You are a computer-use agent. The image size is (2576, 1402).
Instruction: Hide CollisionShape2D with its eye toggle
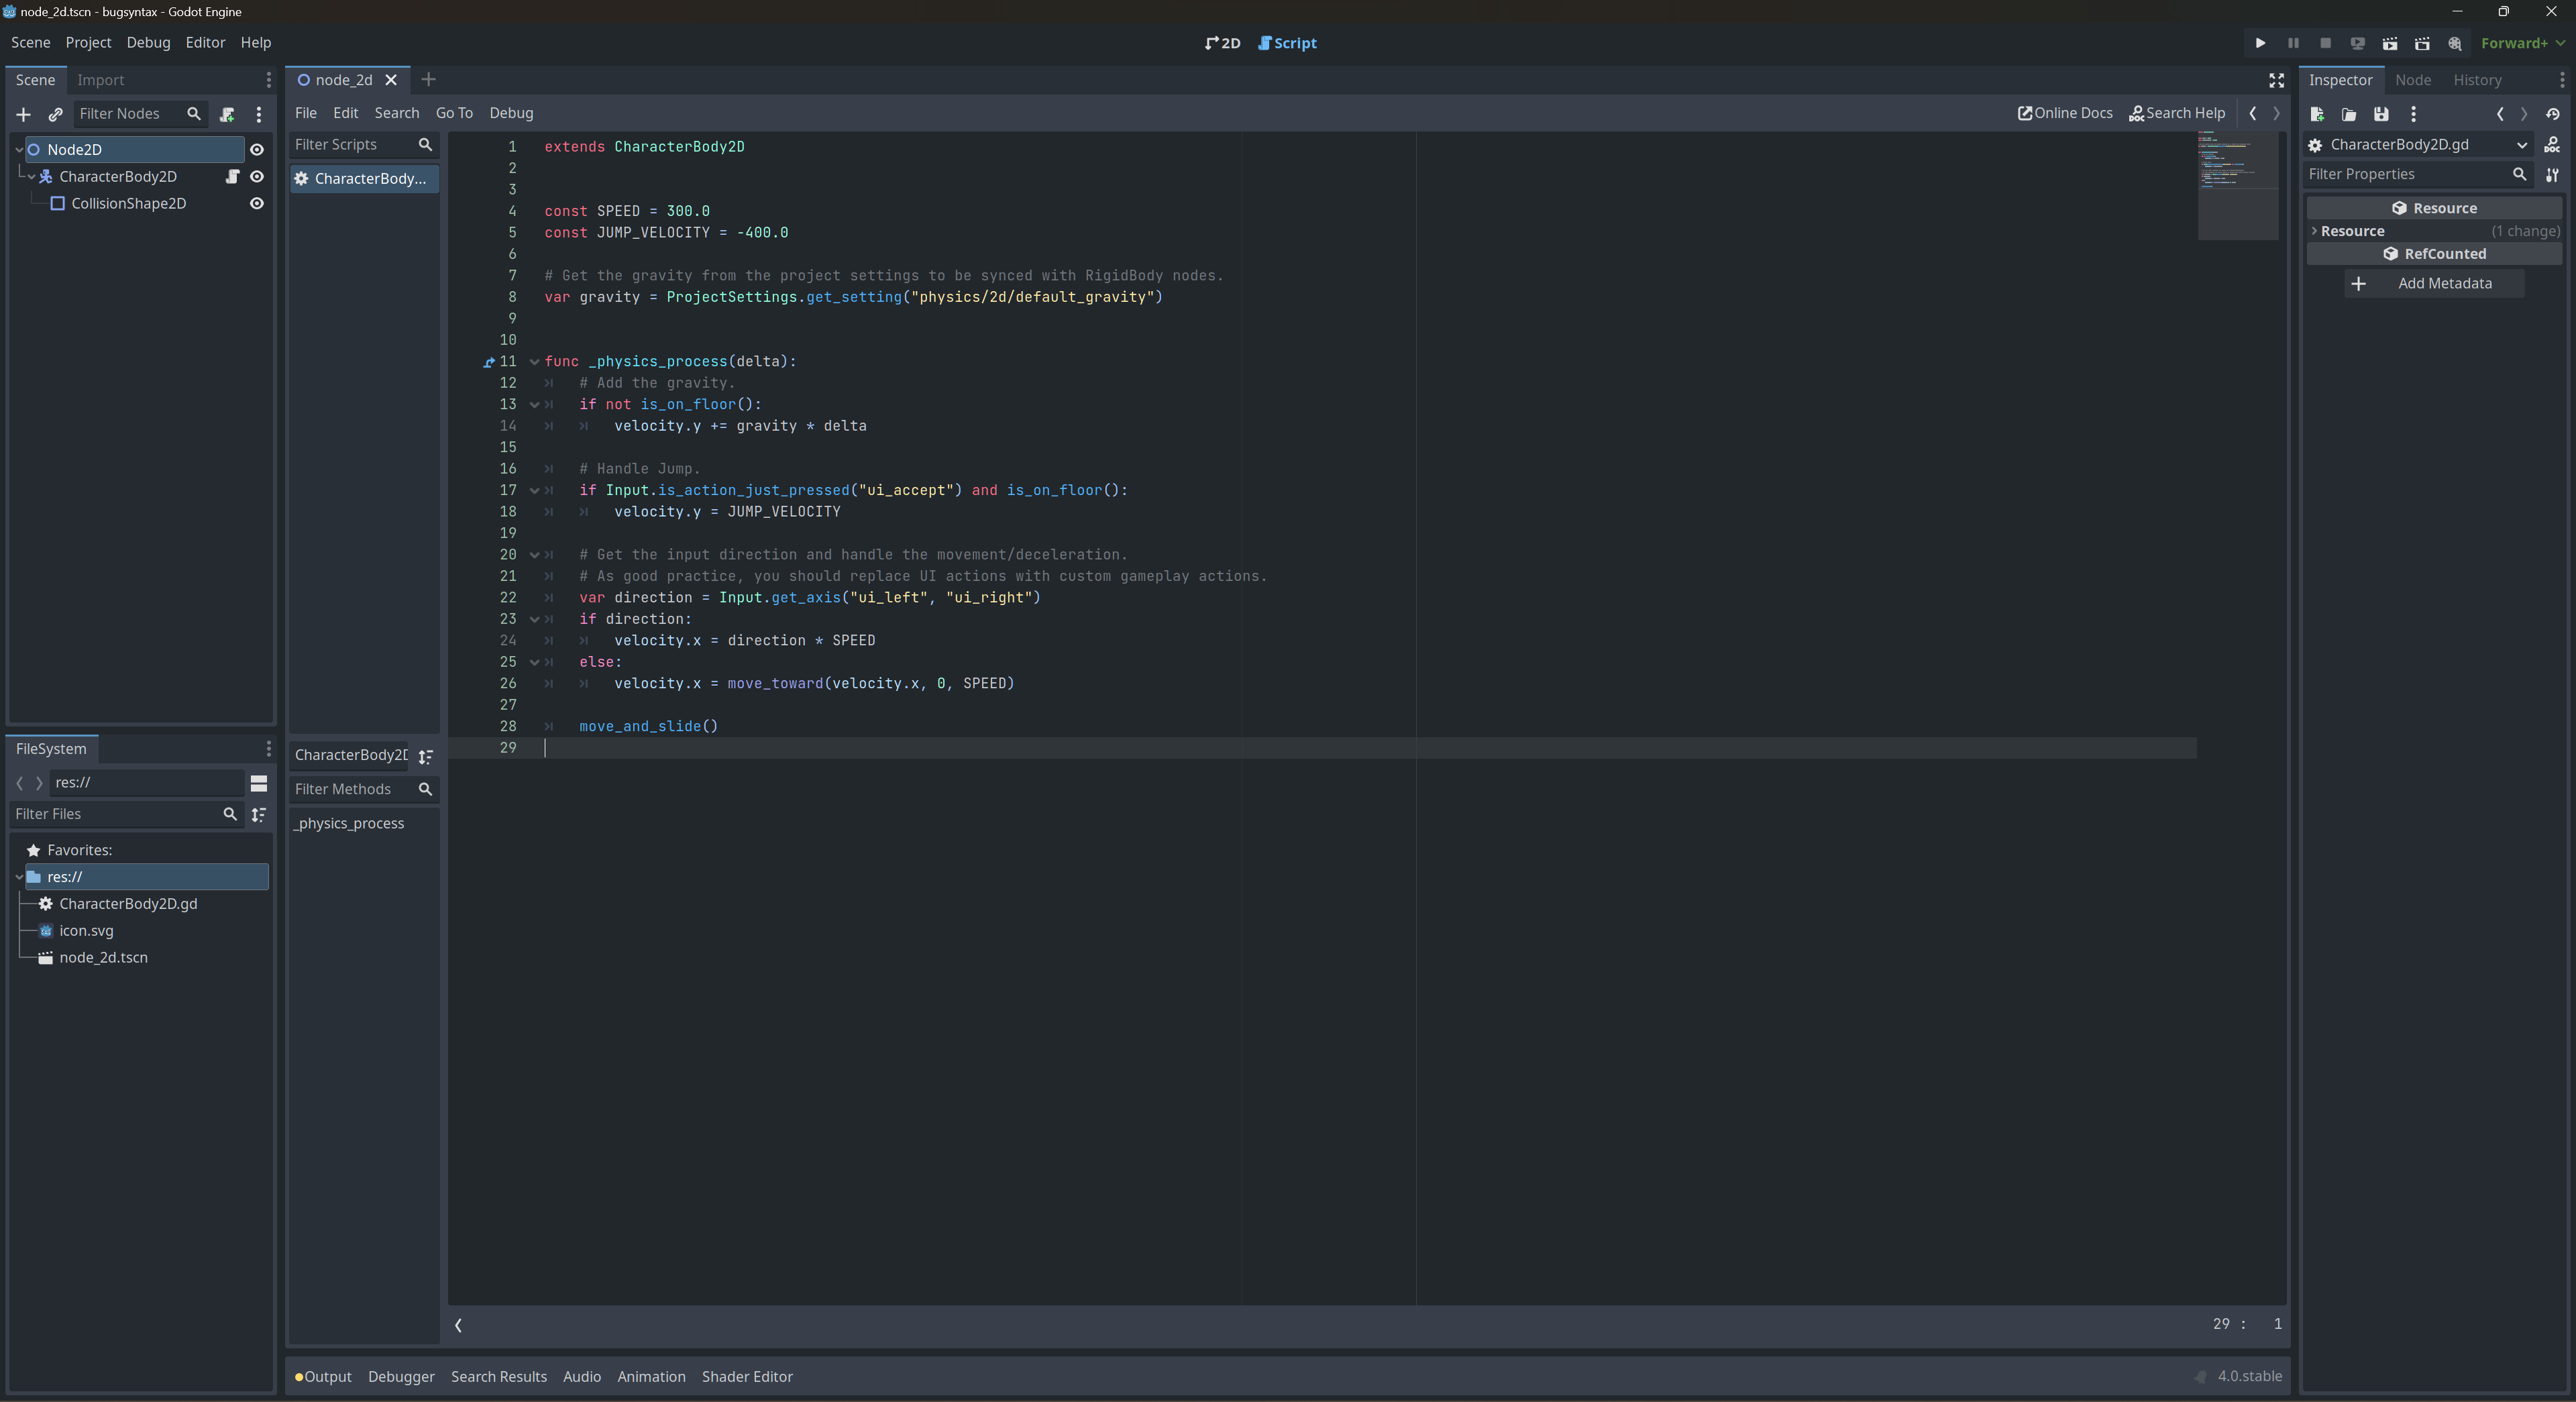pyautogui.click(x=256, y=203)
